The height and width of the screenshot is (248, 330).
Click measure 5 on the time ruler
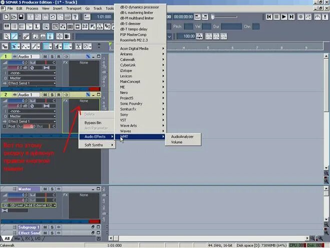[x=208, y=48]
